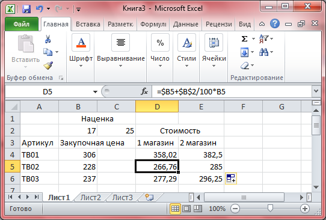
Task: Select cell containing 296,25
Action: (201, 179)
